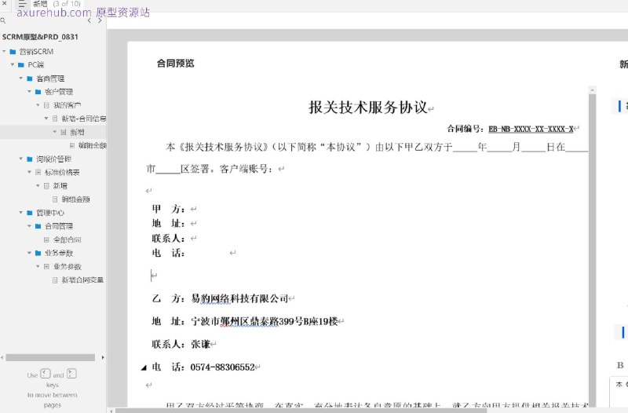Select the 客商管理 folder
The height and width of the screenshot is (413, 628).
[x=50, y=78]
